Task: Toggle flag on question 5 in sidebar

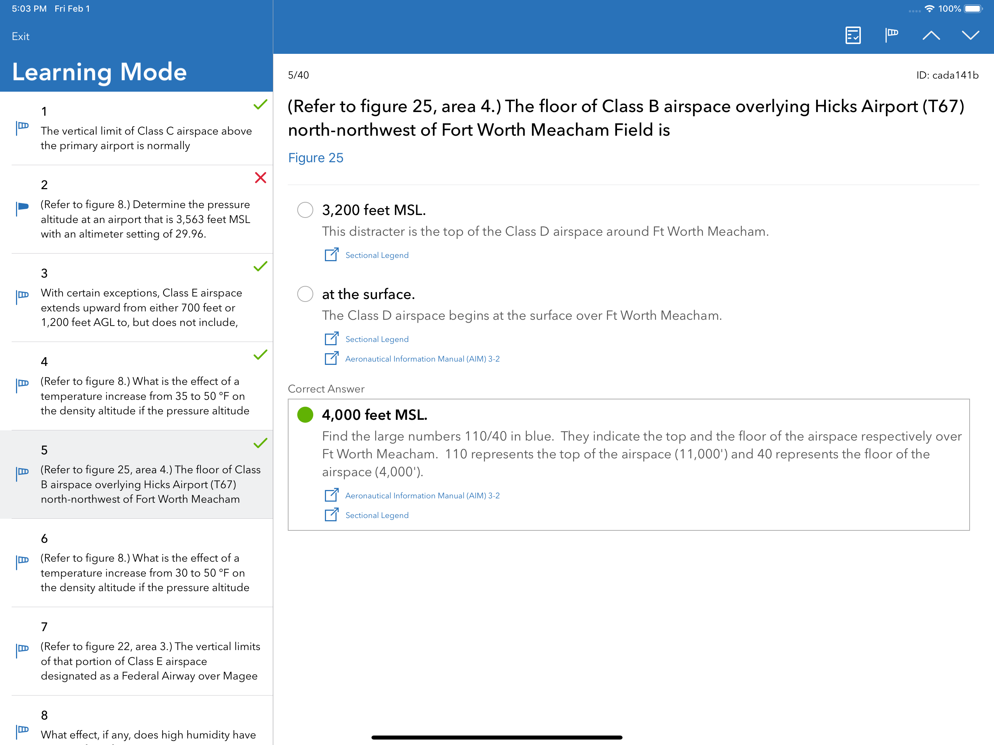Action: click(22, 474)
